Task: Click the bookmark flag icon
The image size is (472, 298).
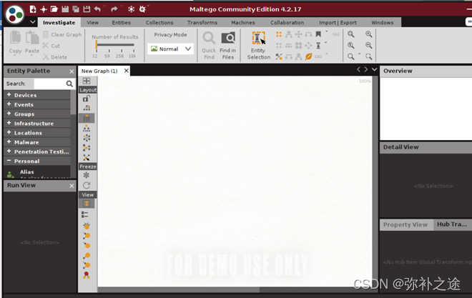Action: [318, 34]
